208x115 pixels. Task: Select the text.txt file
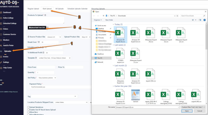[135, 96]
